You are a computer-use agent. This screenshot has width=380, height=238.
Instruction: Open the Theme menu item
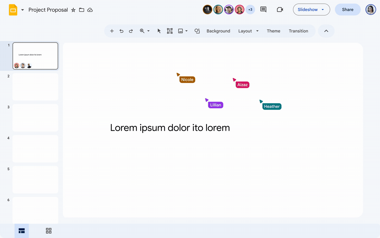[x=273, y=31]
